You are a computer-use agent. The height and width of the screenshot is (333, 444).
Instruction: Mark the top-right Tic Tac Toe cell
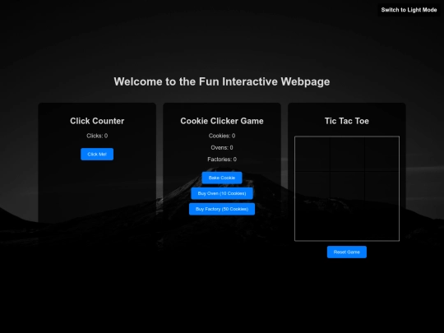tap(382, 154)
